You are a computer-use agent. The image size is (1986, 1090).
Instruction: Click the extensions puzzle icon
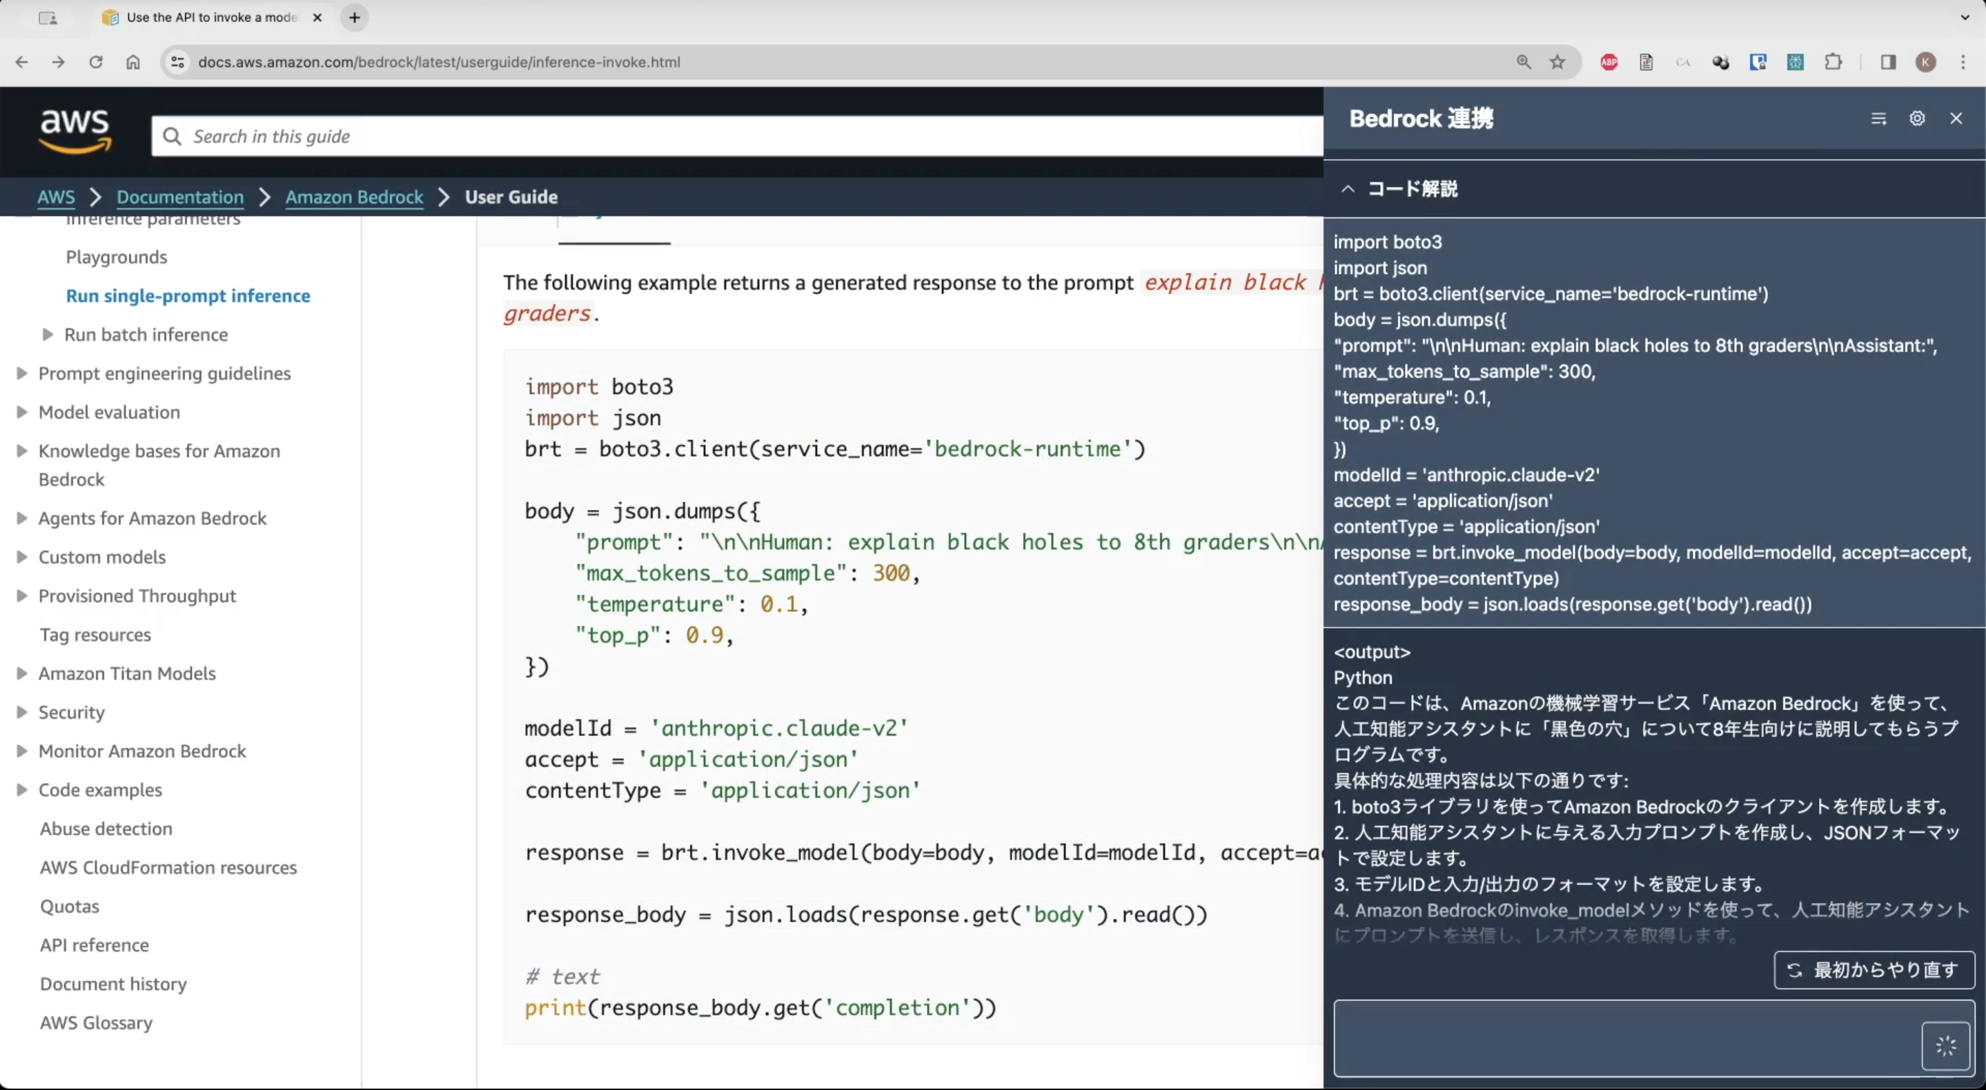(x=1833, y=63)
